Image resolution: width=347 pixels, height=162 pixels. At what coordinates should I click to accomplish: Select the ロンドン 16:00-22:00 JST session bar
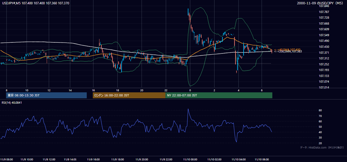coord(129,95)
